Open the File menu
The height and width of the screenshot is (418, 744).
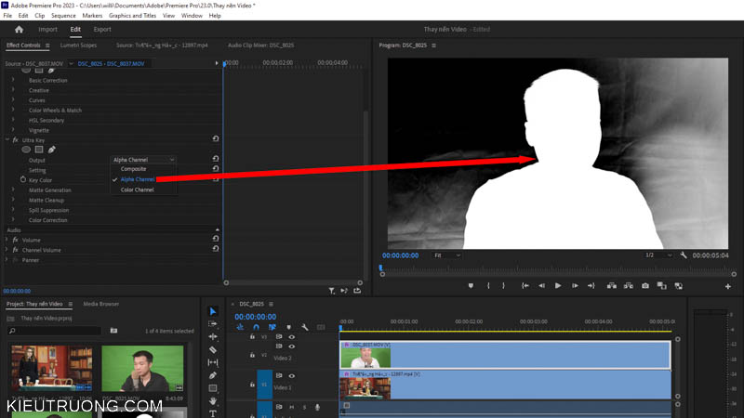7,16
